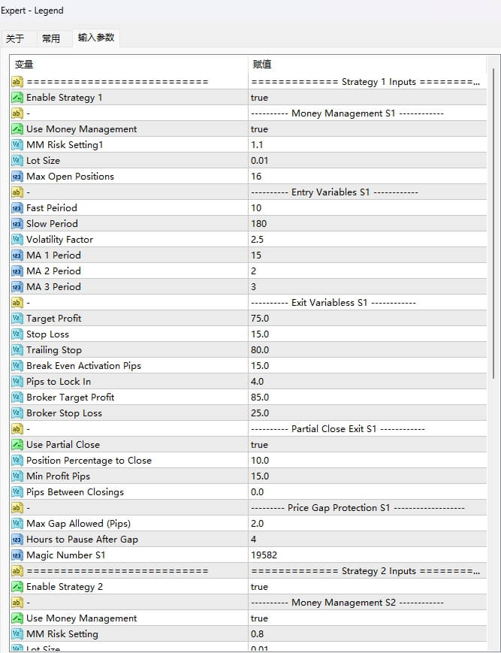This screenshot has width=501, height=653.
Task: Select the Stop Loss variable name
Action: (x=47, y=334)
